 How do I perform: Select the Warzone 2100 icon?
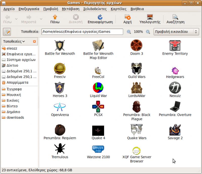click(98, 149)
